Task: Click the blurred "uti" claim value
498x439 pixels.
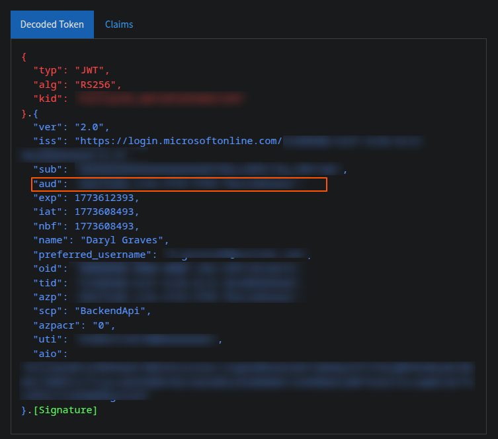Action: pos(145,340)
